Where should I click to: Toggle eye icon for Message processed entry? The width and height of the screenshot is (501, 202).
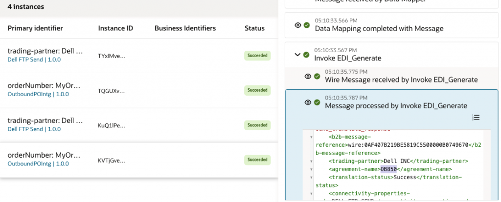(x=308, y=102)
